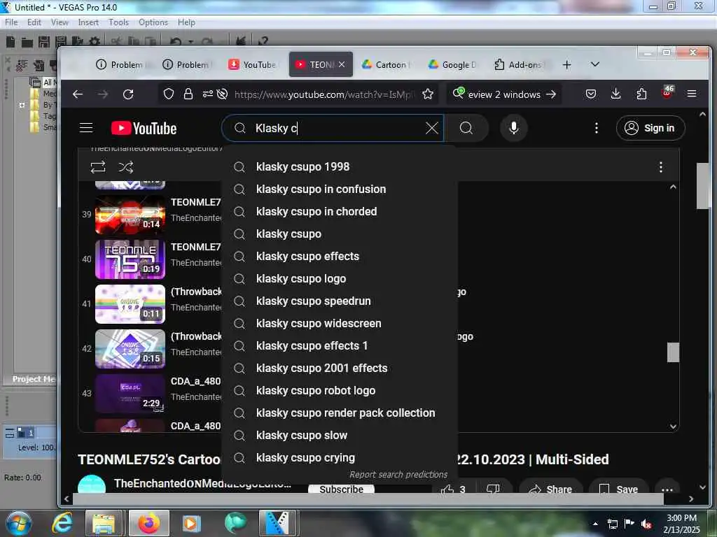Select suggestion klasky csupo render pack collection

pos(340,413)
